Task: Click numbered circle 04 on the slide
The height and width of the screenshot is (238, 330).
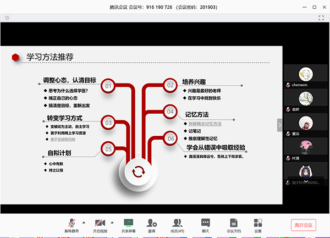Action: pyautogui.click(x=170, y=112)
